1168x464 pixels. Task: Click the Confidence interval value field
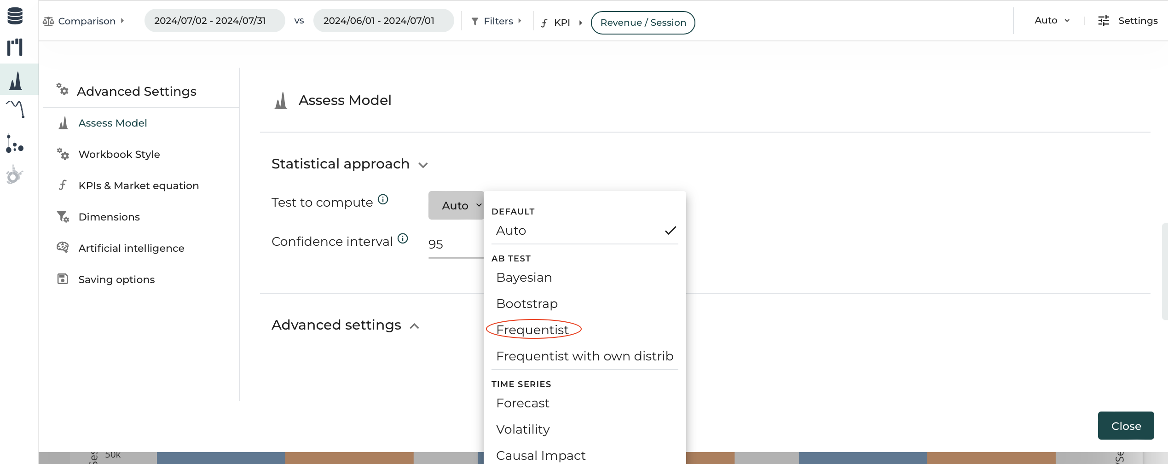point(456,244)
